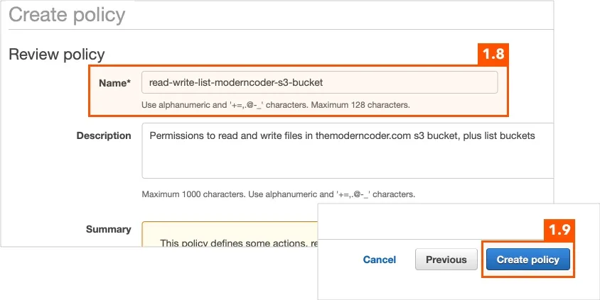Click the yellow Summary notice box

click(x=230, y=234)
